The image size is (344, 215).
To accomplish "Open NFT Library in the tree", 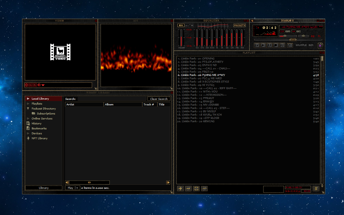I will 39,138.
